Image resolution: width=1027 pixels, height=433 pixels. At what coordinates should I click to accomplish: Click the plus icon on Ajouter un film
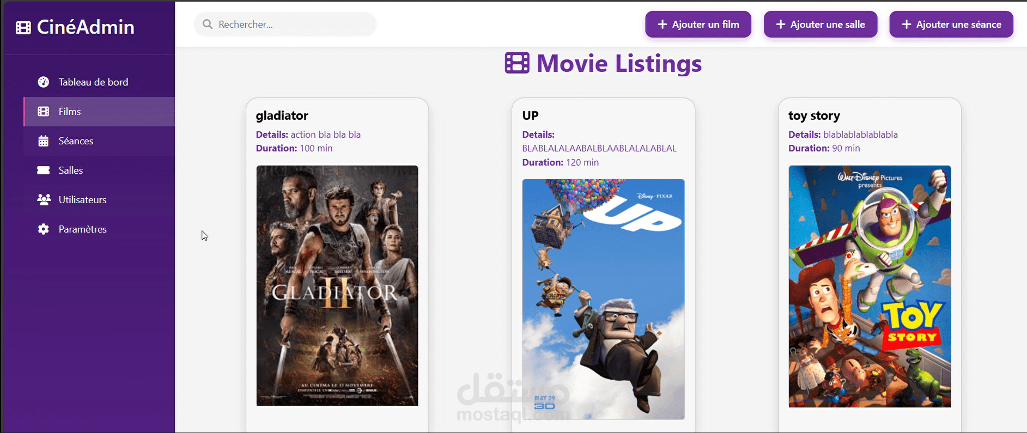point(663,25)
